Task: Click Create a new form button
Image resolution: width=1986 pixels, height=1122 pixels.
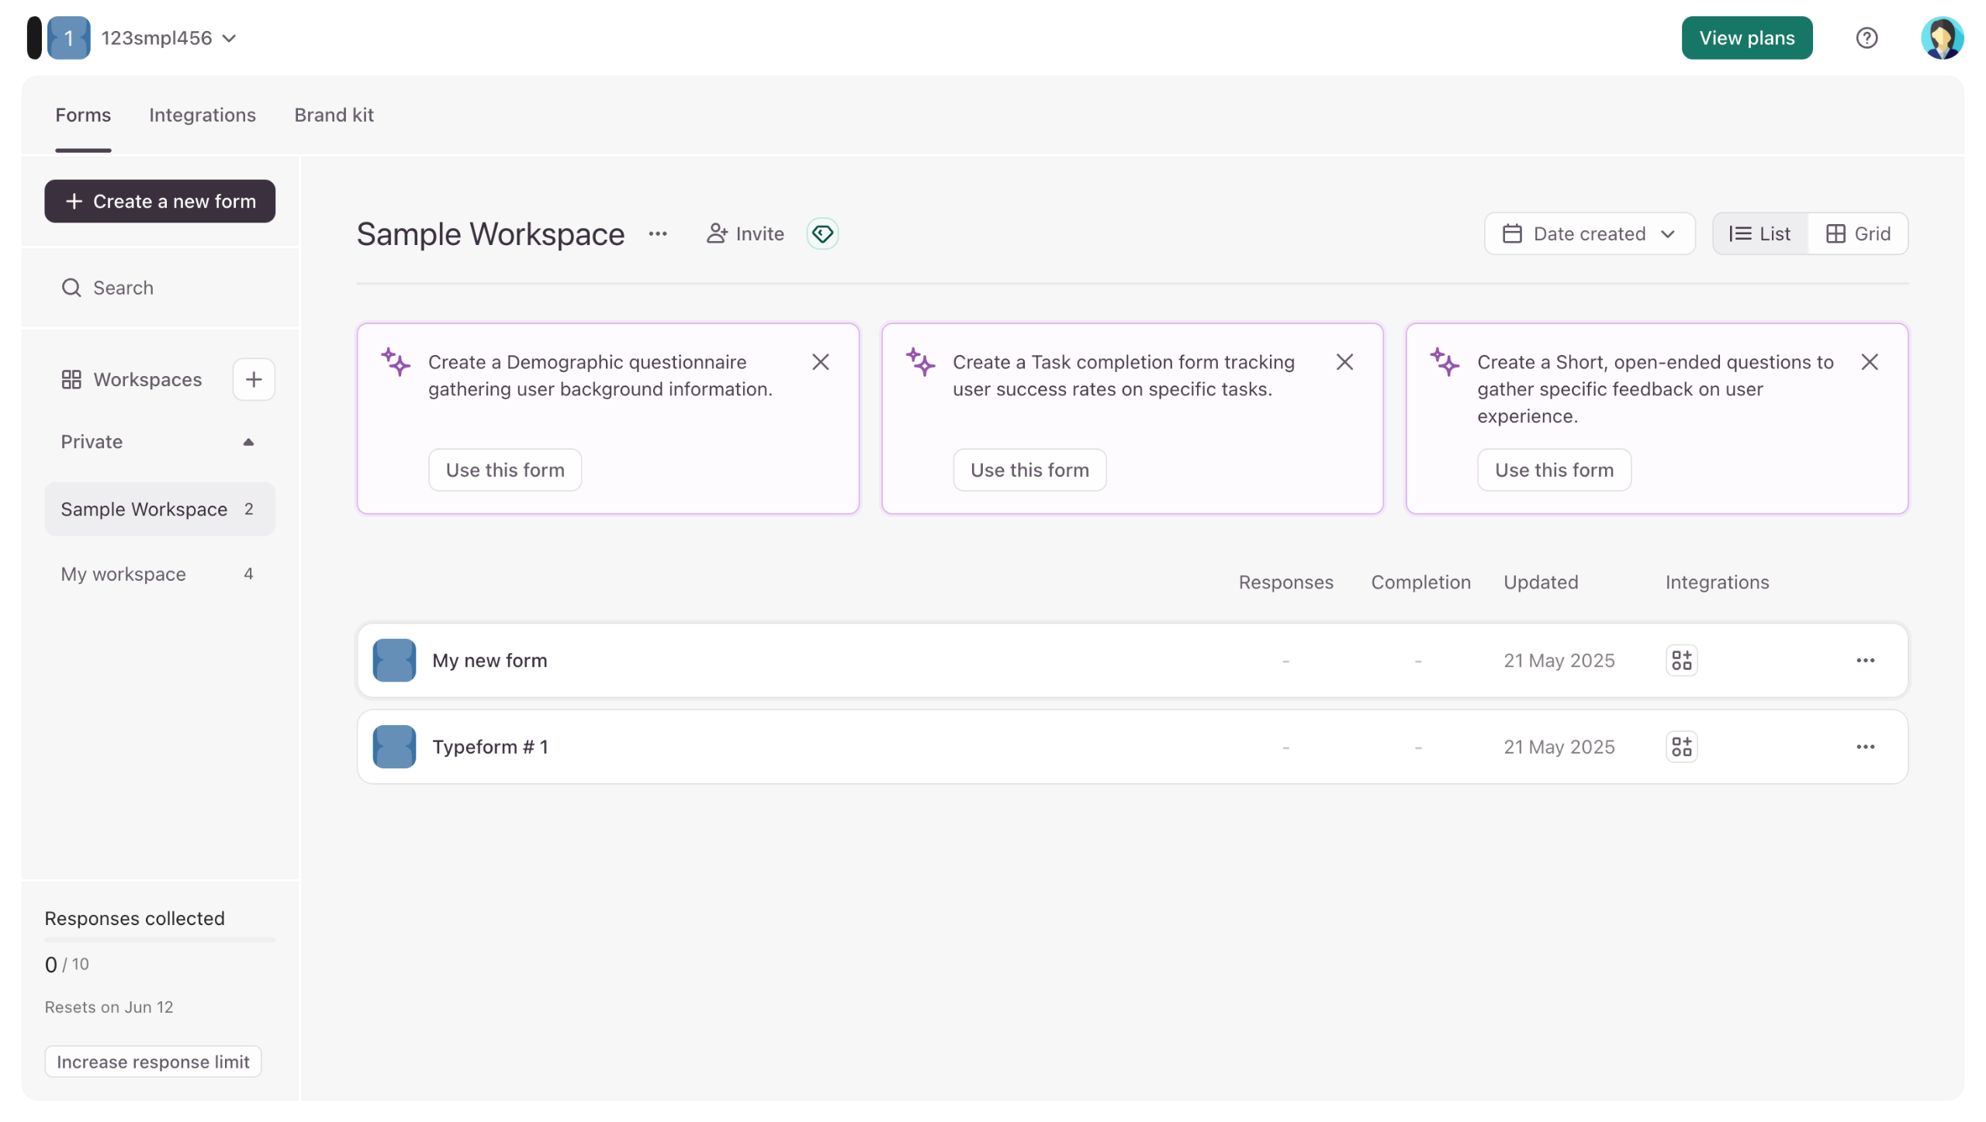Action: [160, 201]
